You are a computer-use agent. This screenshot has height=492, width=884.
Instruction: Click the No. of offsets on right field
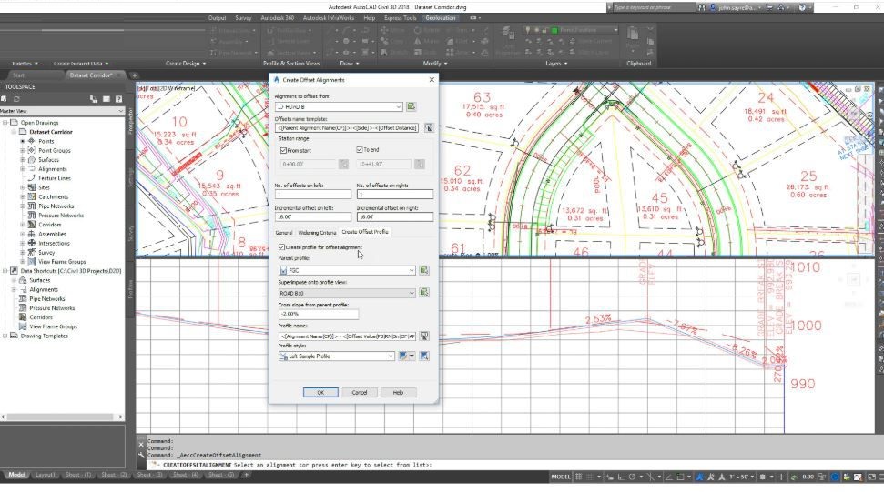(x=394, y=195)
